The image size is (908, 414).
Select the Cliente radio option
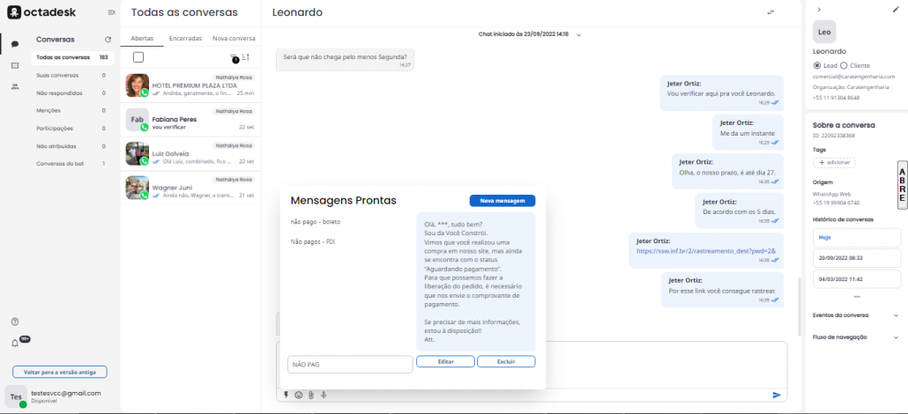[x=844, y=65]
